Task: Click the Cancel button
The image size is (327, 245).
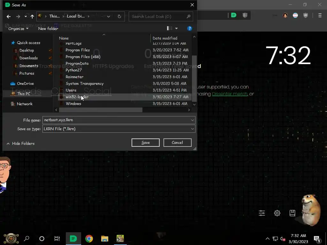Action: click(x=177, y=143)
